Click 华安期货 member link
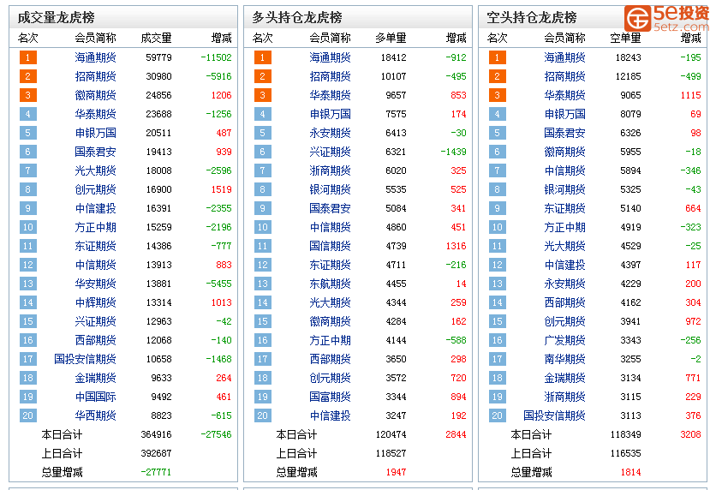Screen dimensions: 716x490 [x=95, y=284]
